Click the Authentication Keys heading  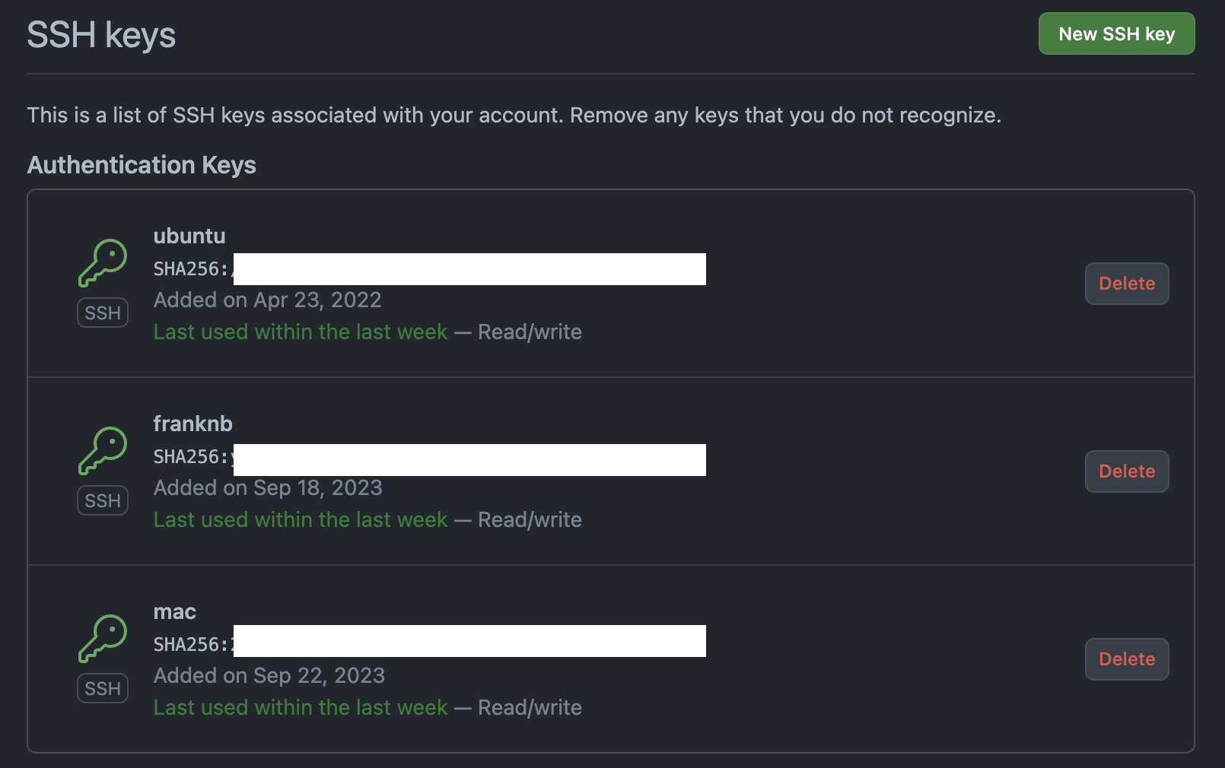click(x=142, y=165)
